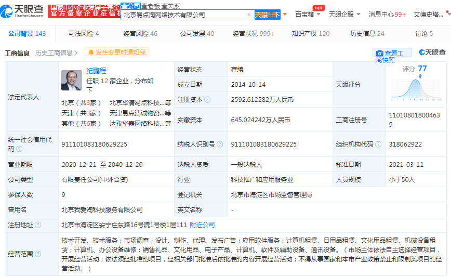Click company type 有限责任公司(中外合资)
The width and height of the screenshot is (451, 277).
pyautogui.click(x=95, y=180)
